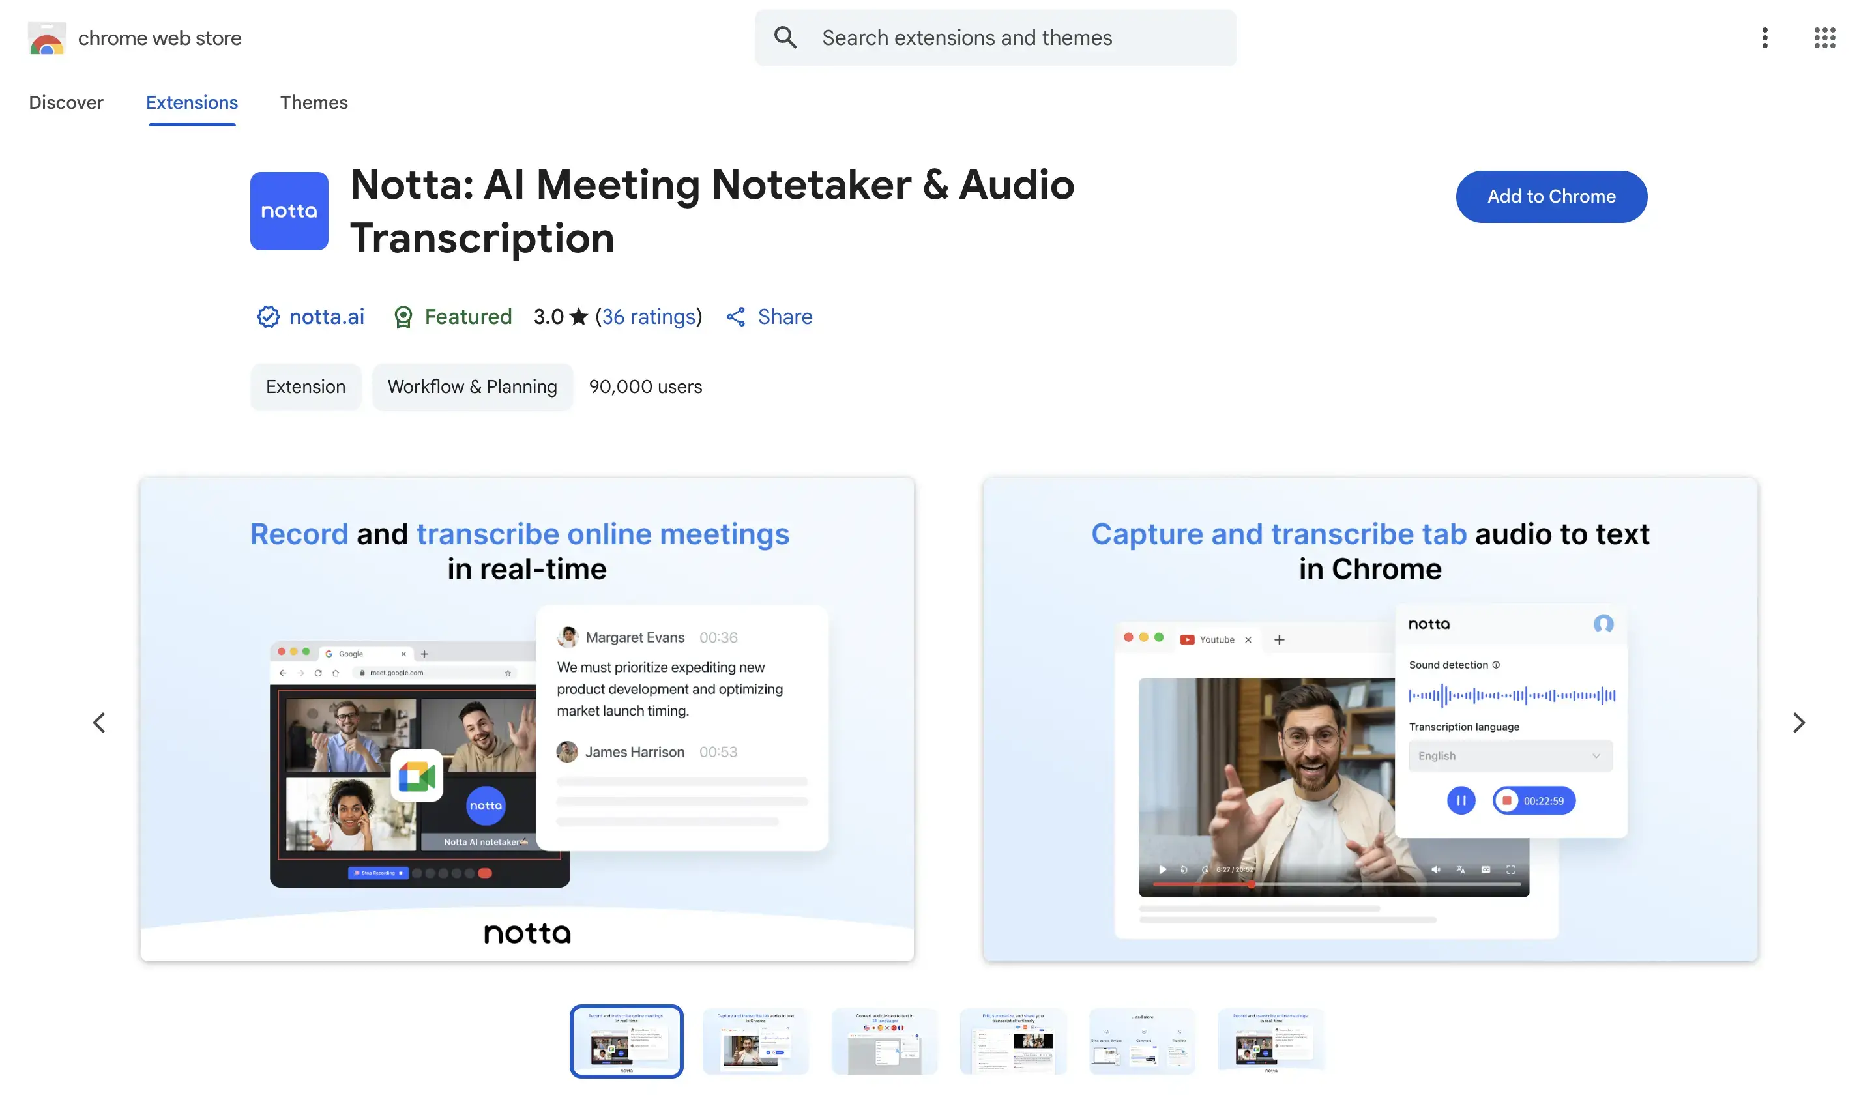Screen dimensions: 1859x1104
Task: Switch to the Discover tab
Action: click(65, 103)
